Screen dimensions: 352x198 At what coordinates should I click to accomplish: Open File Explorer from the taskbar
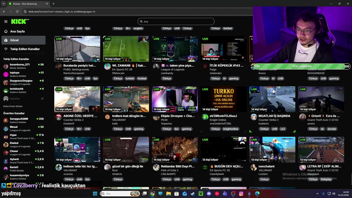tap(168, 194)
